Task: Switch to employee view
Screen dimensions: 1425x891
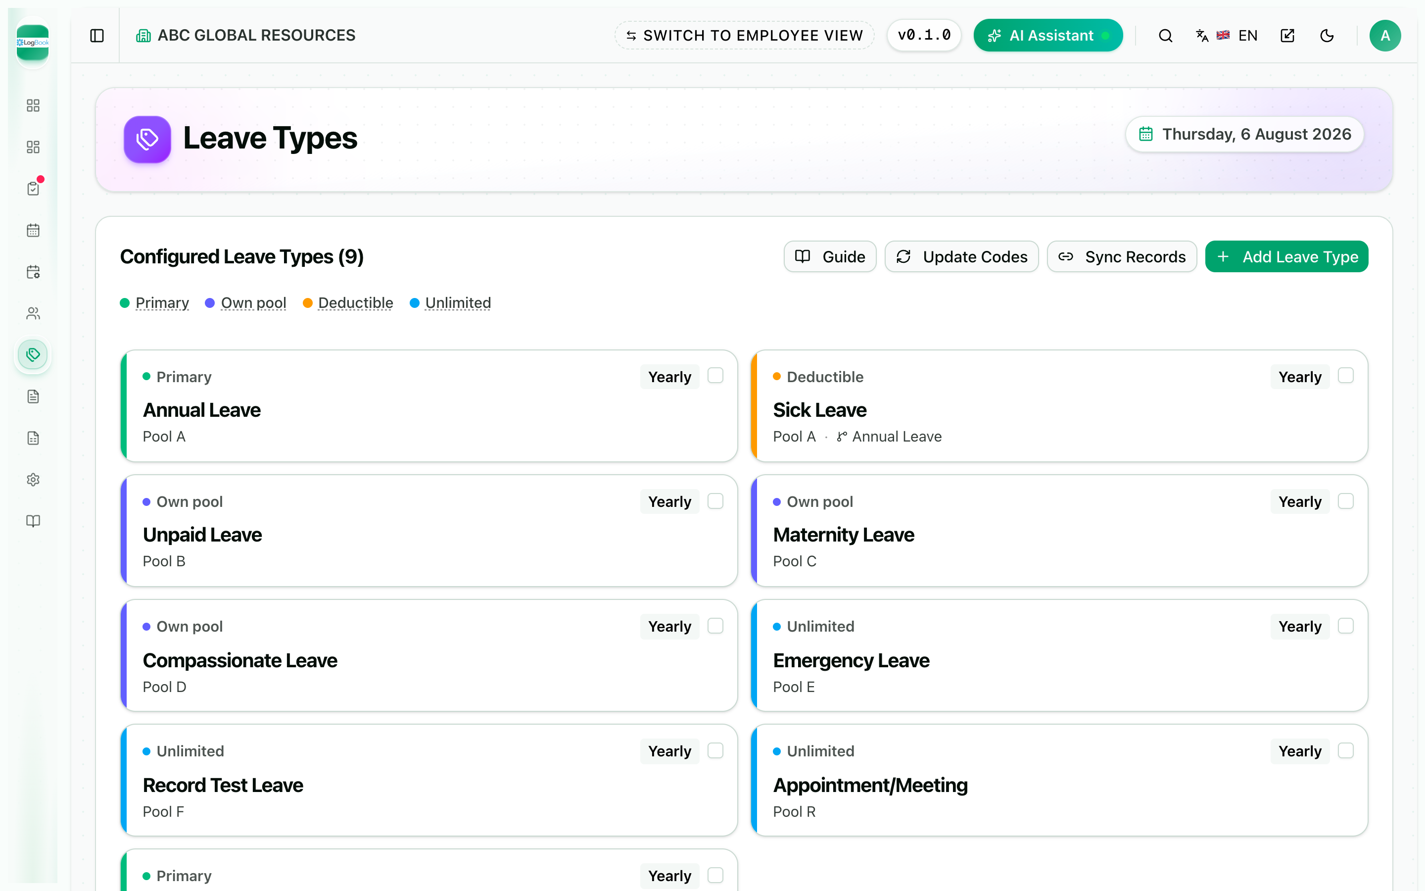Action: click(x=744, y=35)
